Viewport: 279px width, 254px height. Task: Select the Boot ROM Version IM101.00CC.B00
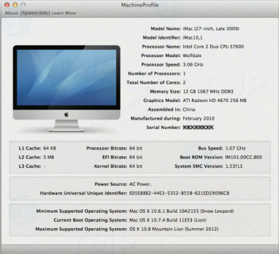[x=244, y=157]
